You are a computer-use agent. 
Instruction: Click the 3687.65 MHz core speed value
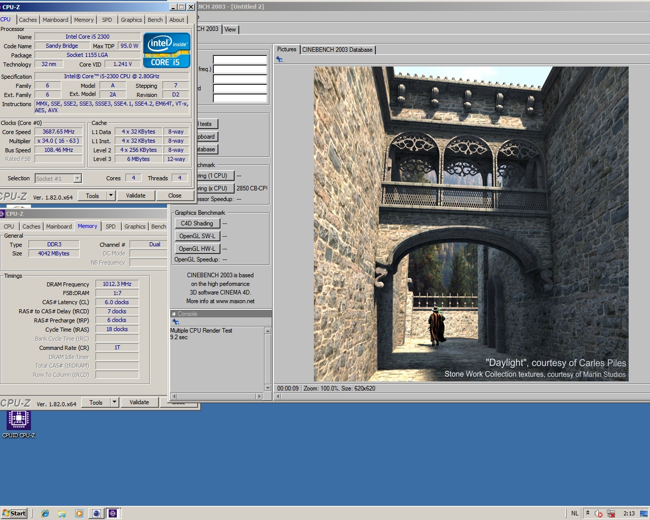(58, 132)
